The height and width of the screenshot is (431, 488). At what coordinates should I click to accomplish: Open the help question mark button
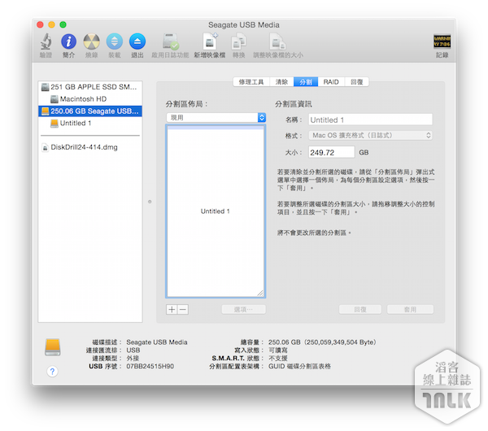point(52,372)
